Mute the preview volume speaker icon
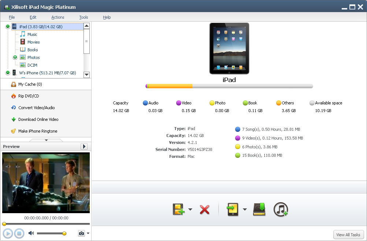 [31, 233]
